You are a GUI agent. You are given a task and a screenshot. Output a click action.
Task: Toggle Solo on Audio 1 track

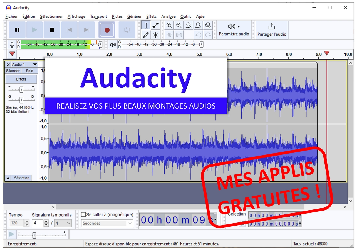coord(29,71)
